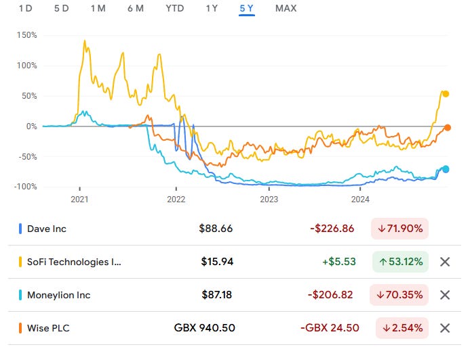This screenshot has height=347, width=470.
Task: Click the 53.12% up badge for SoFi
Action: click(x=400, y=262)
